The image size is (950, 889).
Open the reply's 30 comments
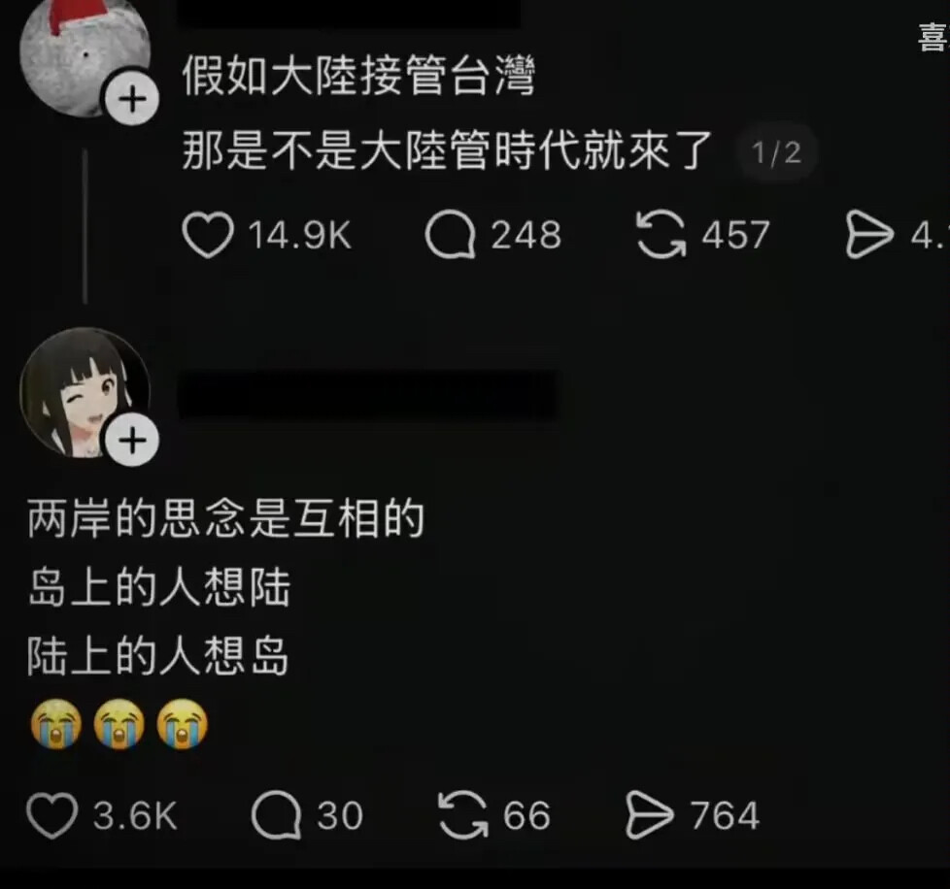[x=276, y=815]
